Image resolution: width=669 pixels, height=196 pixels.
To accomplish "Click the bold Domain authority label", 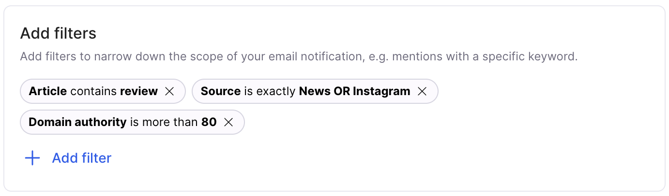I will (77, 122).
